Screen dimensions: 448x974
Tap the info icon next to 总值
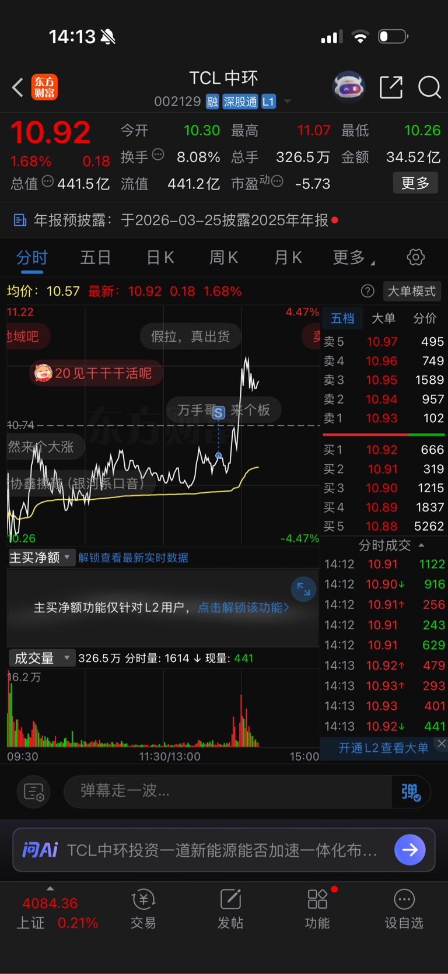click(x=48, y=181)
